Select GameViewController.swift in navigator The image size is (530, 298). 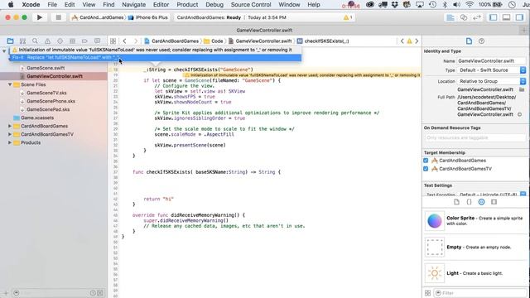[55, 76]
